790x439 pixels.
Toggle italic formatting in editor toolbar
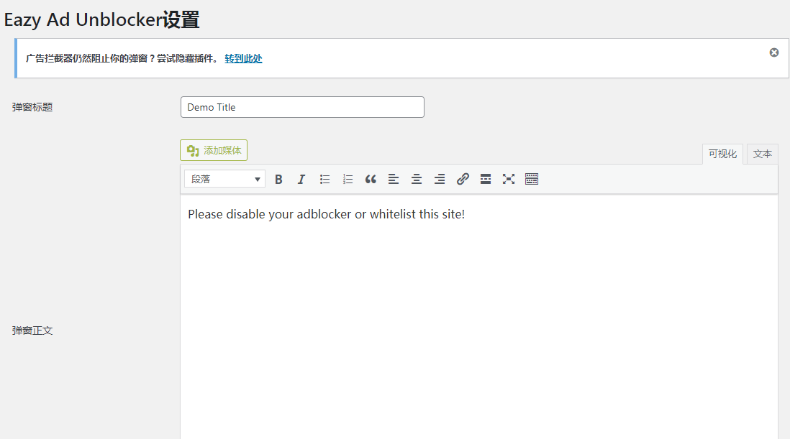click(x=301, y=179)
